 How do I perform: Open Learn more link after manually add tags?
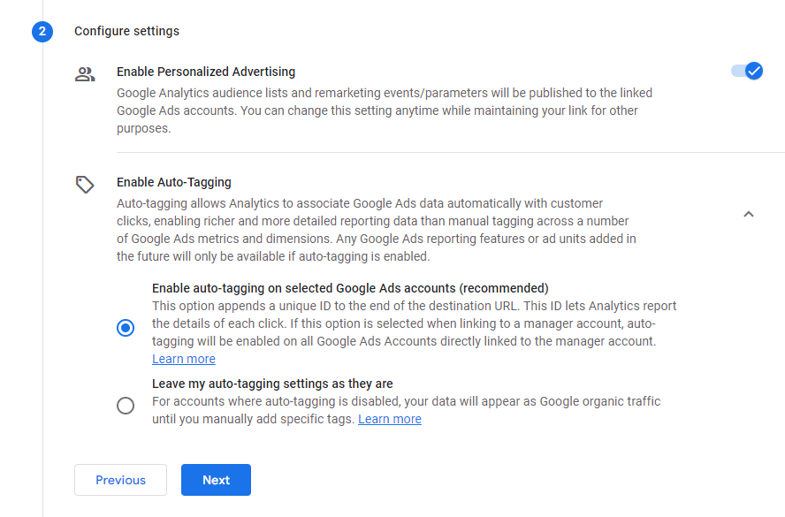click(390, 419)
